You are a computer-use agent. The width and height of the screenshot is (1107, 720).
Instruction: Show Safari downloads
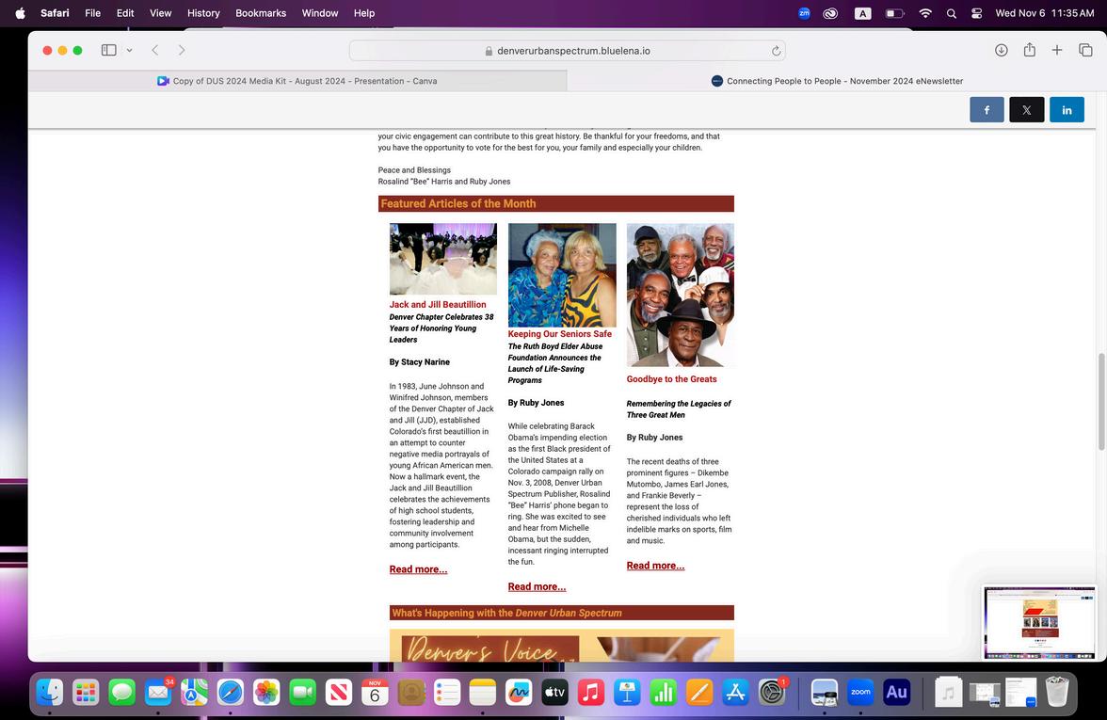pos(1002,50)
